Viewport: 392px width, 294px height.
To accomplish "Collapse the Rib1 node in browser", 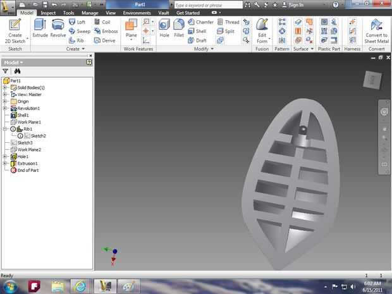I will [x=5, y=129].
